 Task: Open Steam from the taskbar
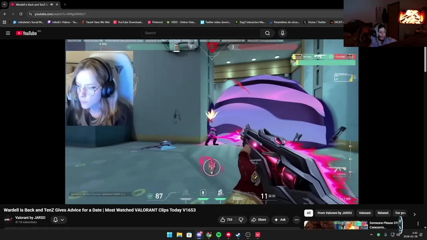238,235
